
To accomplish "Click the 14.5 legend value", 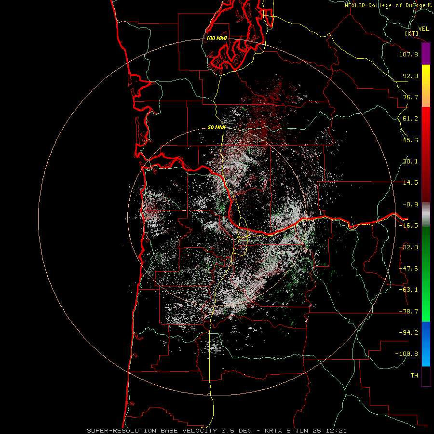I will (x=410, y=183).
